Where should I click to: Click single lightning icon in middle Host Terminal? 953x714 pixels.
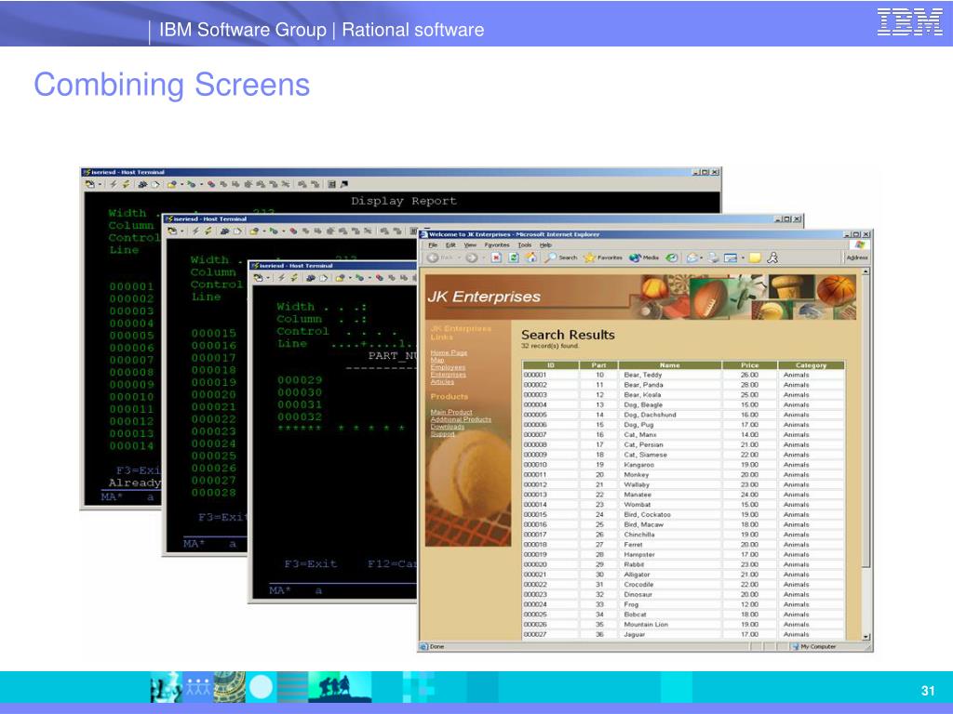point(195,231)
